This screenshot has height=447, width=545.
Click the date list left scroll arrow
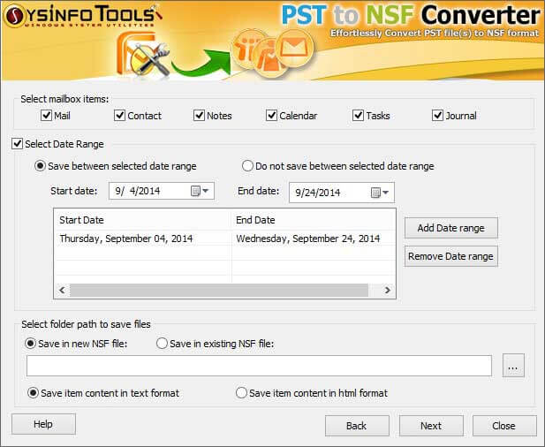pos(62,291)
